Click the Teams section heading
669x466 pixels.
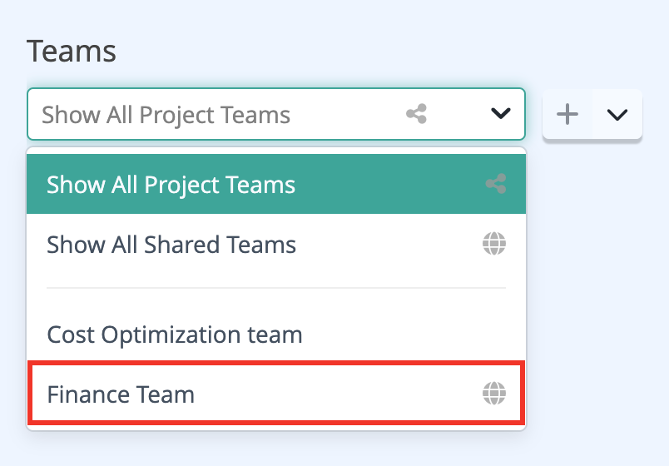click(x=72, y=52)
